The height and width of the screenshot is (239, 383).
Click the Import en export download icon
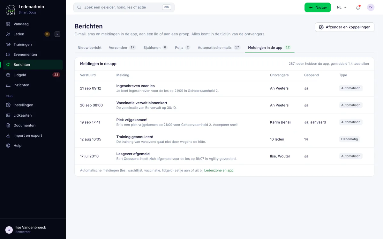[x=8, y=135]
